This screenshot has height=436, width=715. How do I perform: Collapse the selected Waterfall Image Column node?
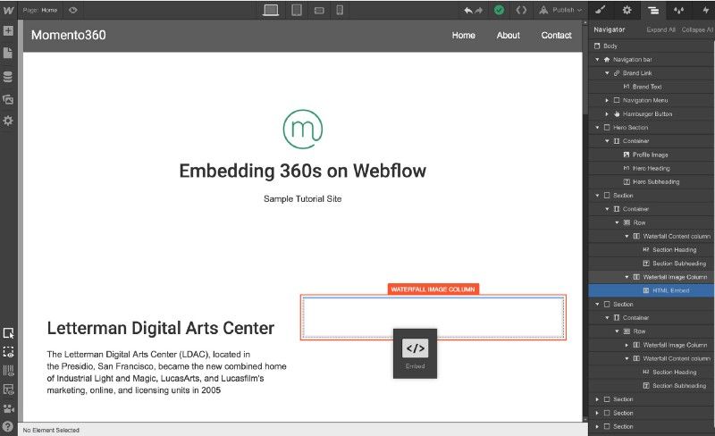pyautogui.click(x=627, y=277)
